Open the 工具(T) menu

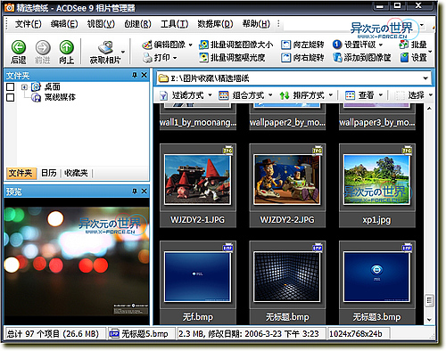tap(175, 24)
